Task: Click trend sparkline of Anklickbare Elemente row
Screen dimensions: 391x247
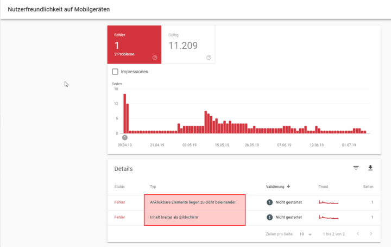Action: pos(329,202)
